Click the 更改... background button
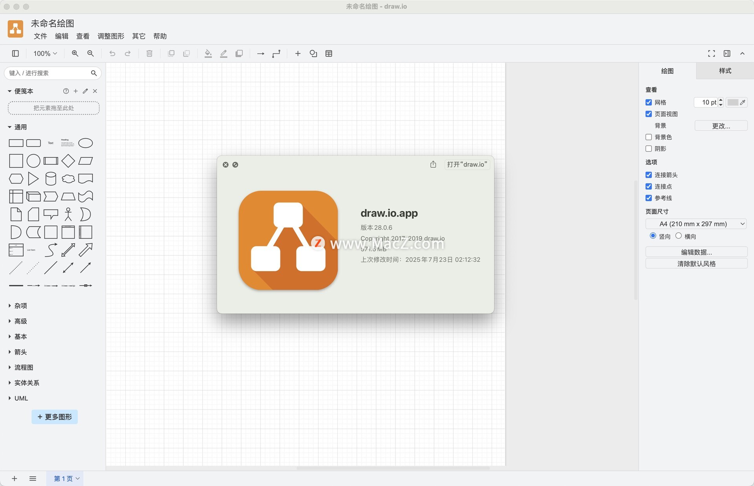This screenshot has width=754, height=486. 721,126
